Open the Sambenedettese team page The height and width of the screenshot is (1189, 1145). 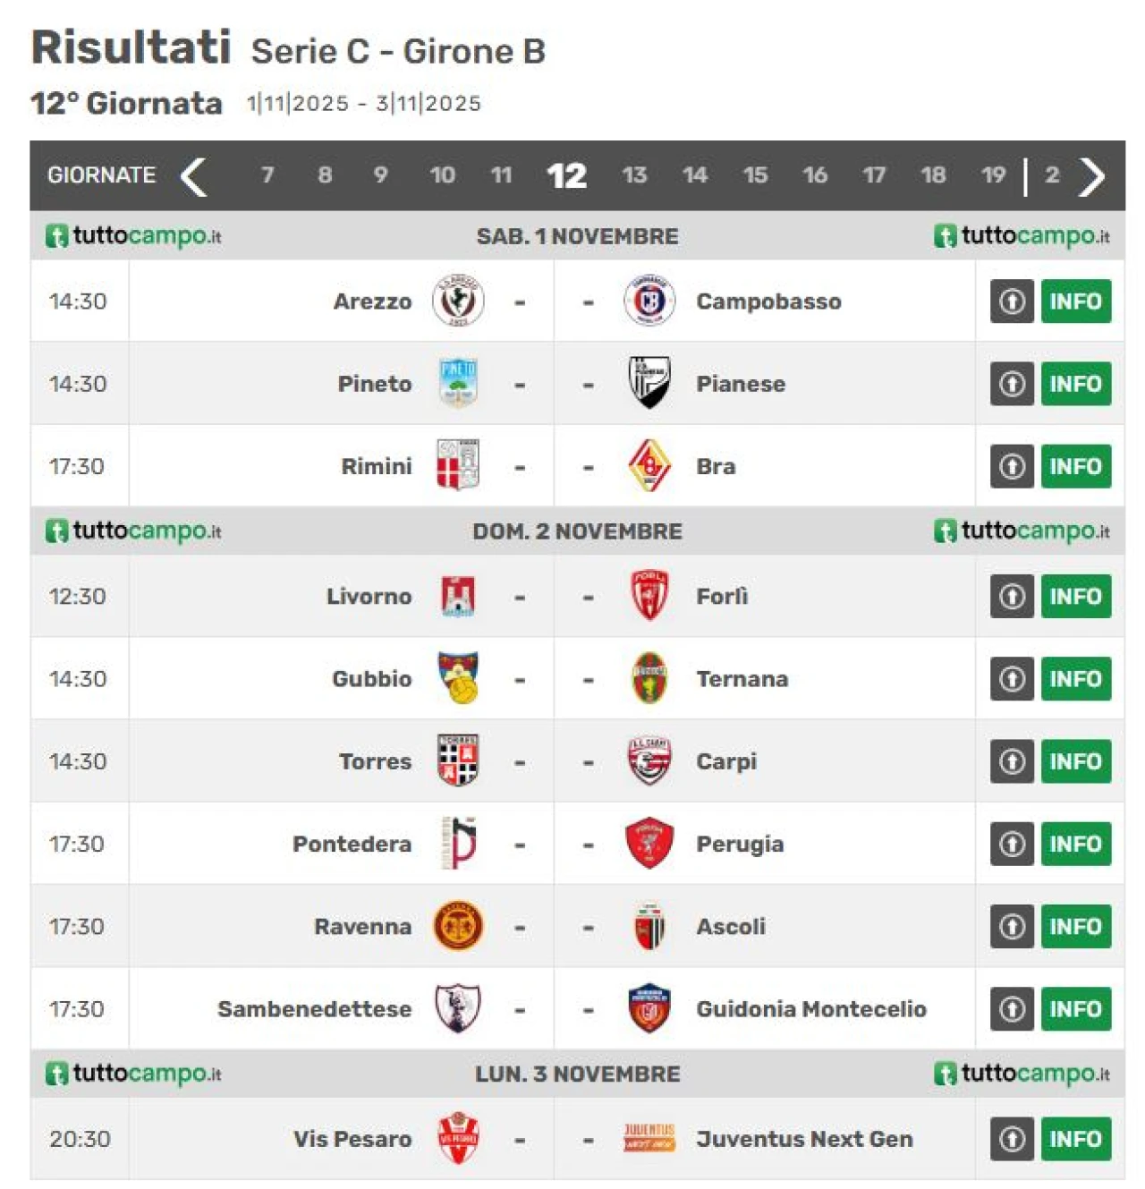(x=314, y=1009)
